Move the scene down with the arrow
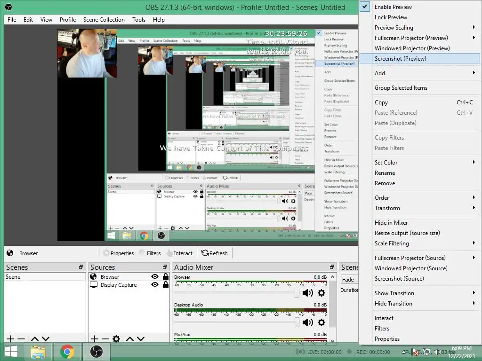 (46, 339)
